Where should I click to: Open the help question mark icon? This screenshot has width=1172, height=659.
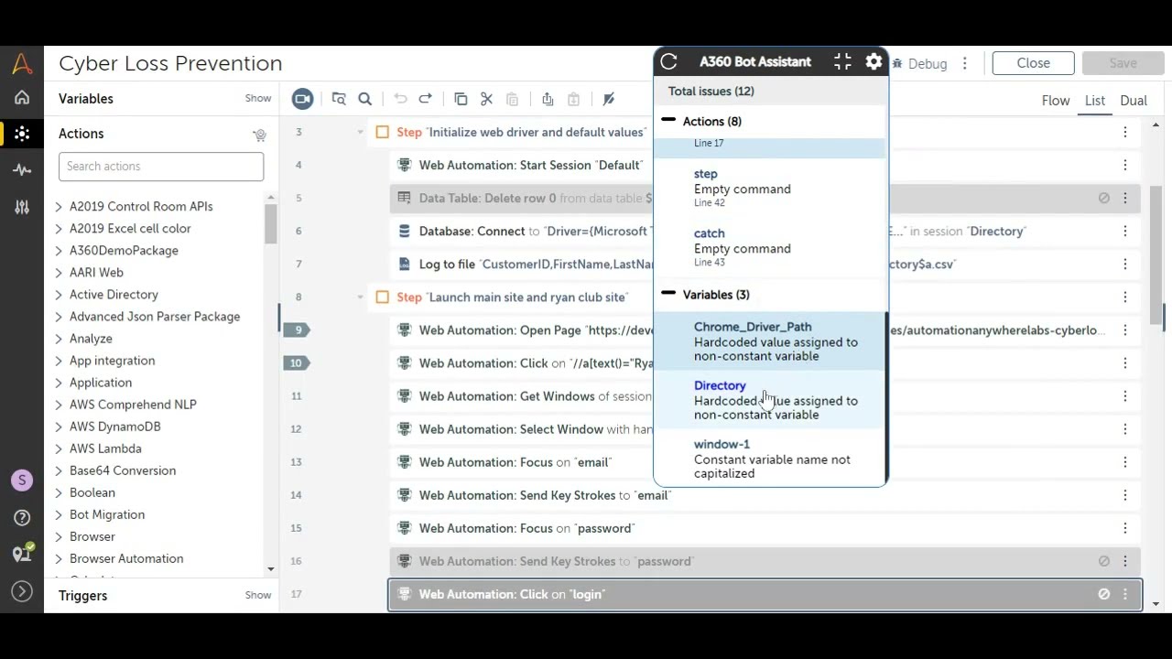coord(22,518)
